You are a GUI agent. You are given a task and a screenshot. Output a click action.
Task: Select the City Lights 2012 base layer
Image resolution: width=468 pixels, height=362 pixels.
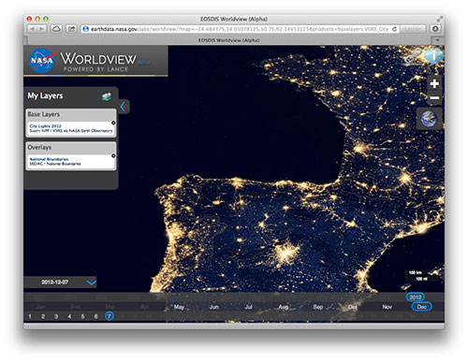pyautogui.click(x=70, y=128)
